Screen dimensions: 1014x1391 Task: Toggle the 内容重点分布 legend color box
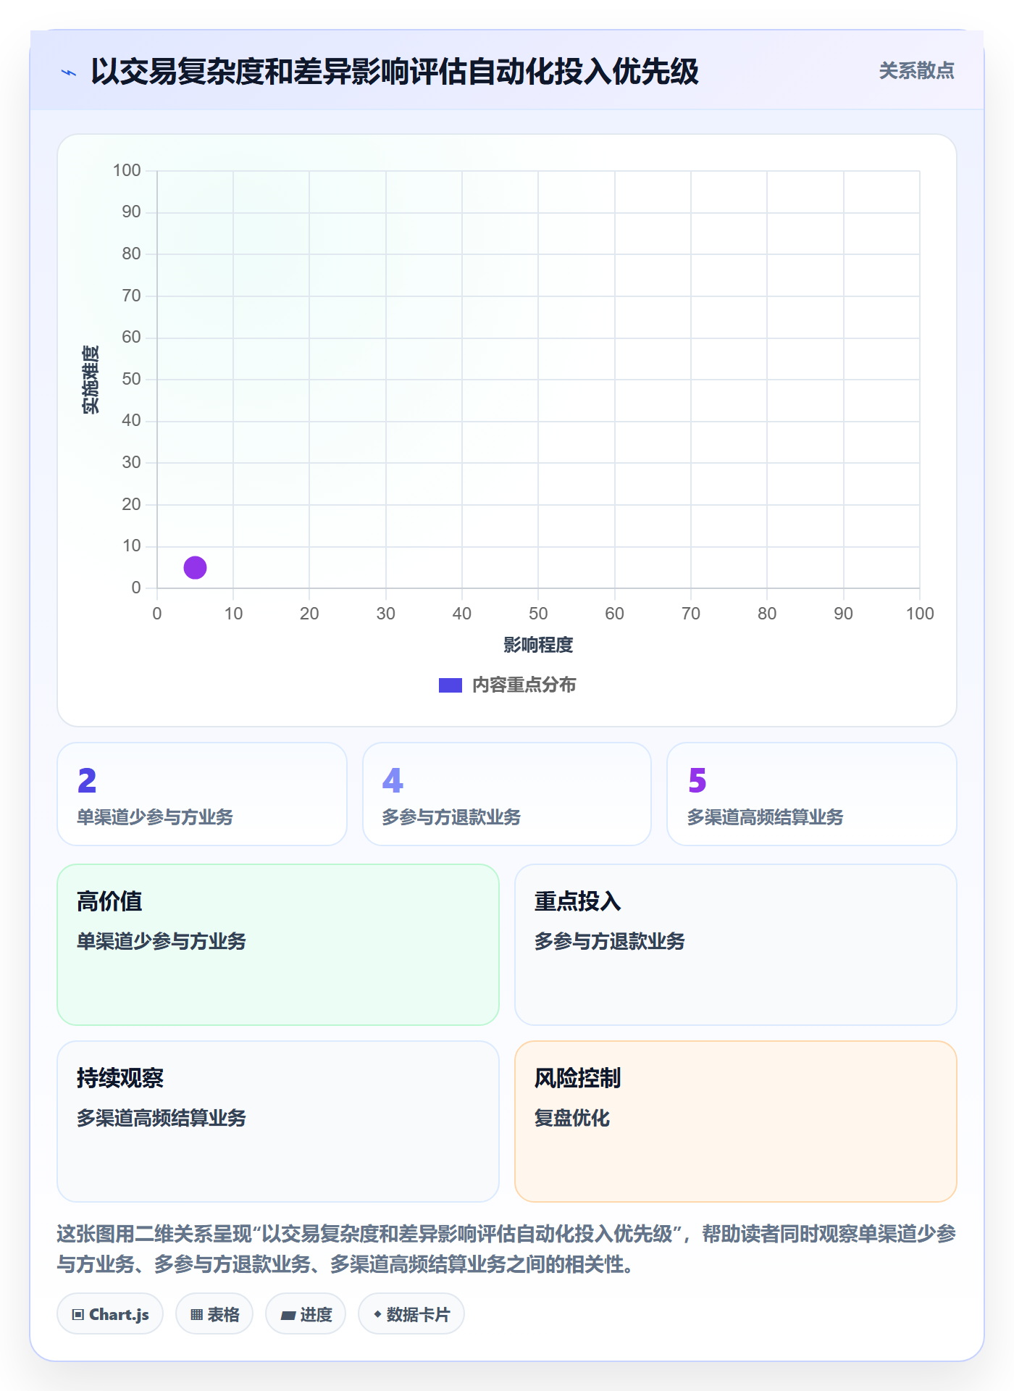pyautogui.click(x=451, y=685)
